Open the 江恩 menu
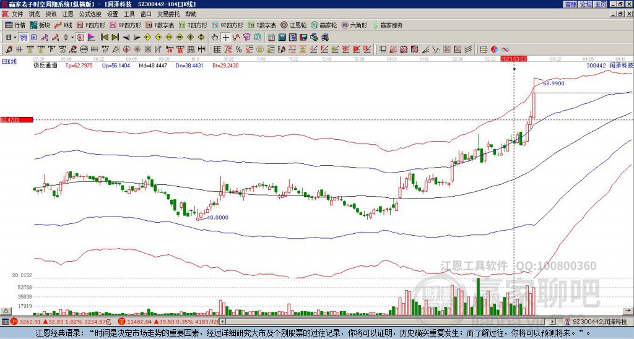Image resolution: width=634 pixels, height=339 pixels. coord(67,14)
